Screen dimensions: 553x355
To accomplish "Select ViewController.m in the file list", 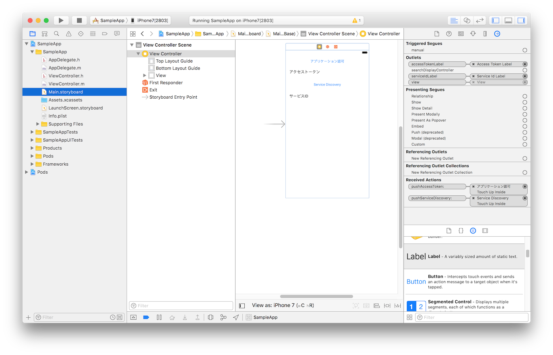I will pos(66,84).
